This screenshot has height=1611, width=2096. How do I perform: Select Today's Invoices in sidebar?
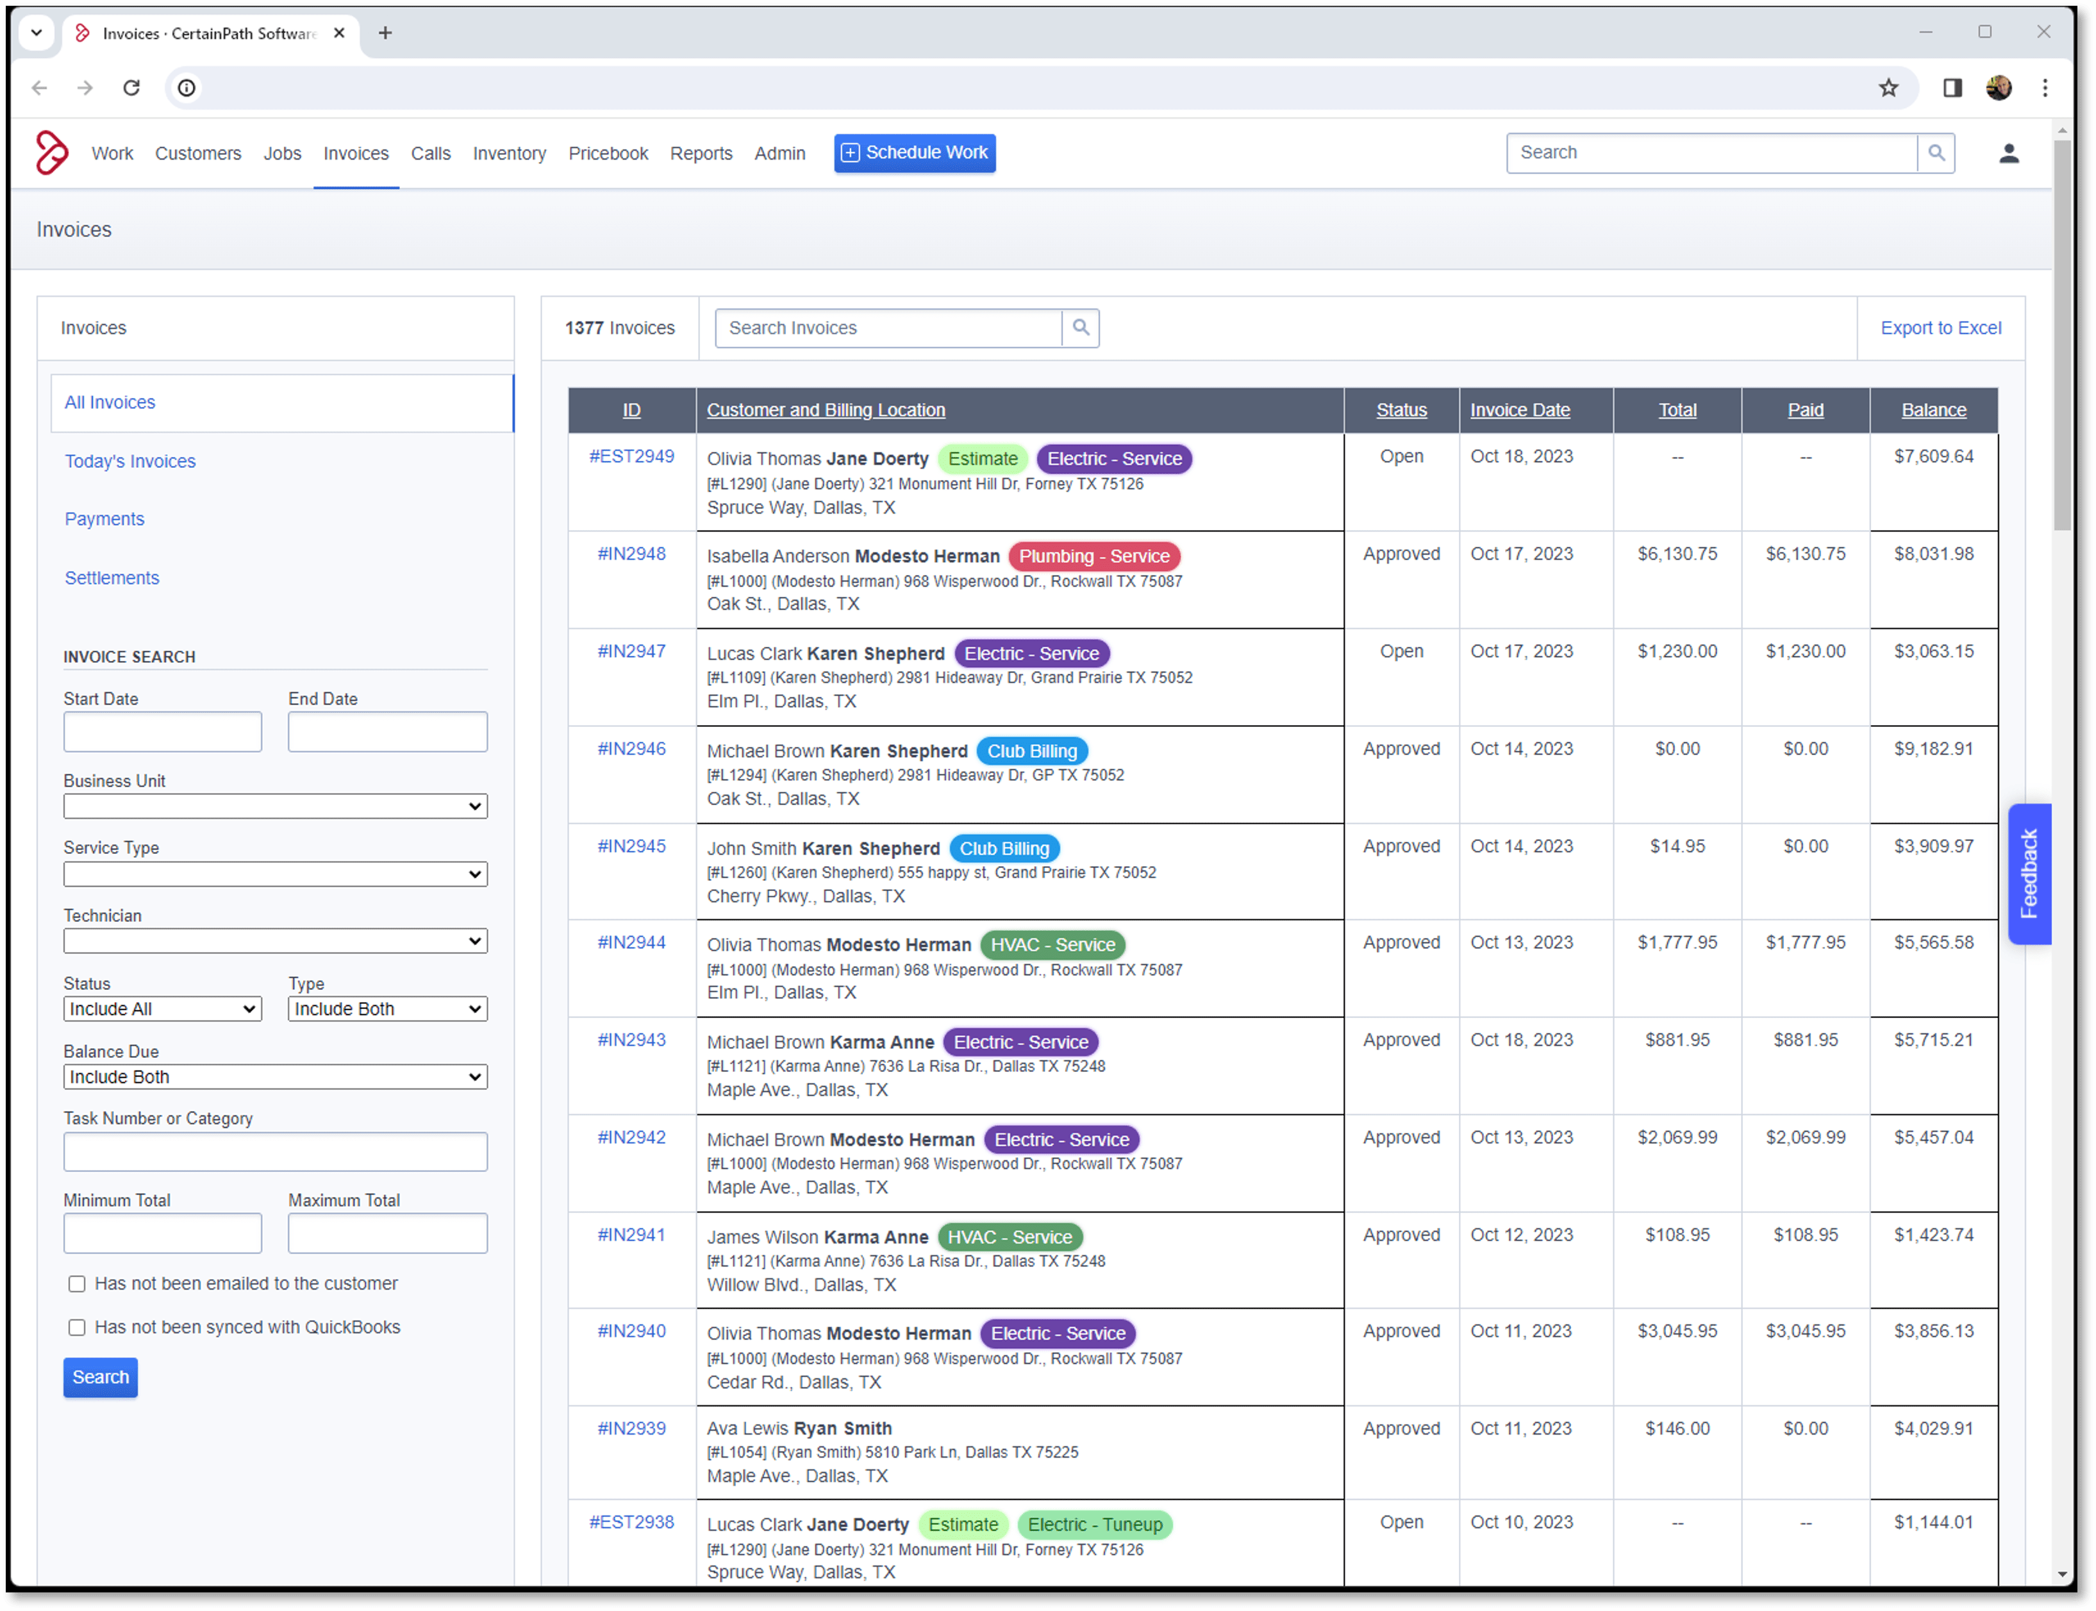coord(130,461)
